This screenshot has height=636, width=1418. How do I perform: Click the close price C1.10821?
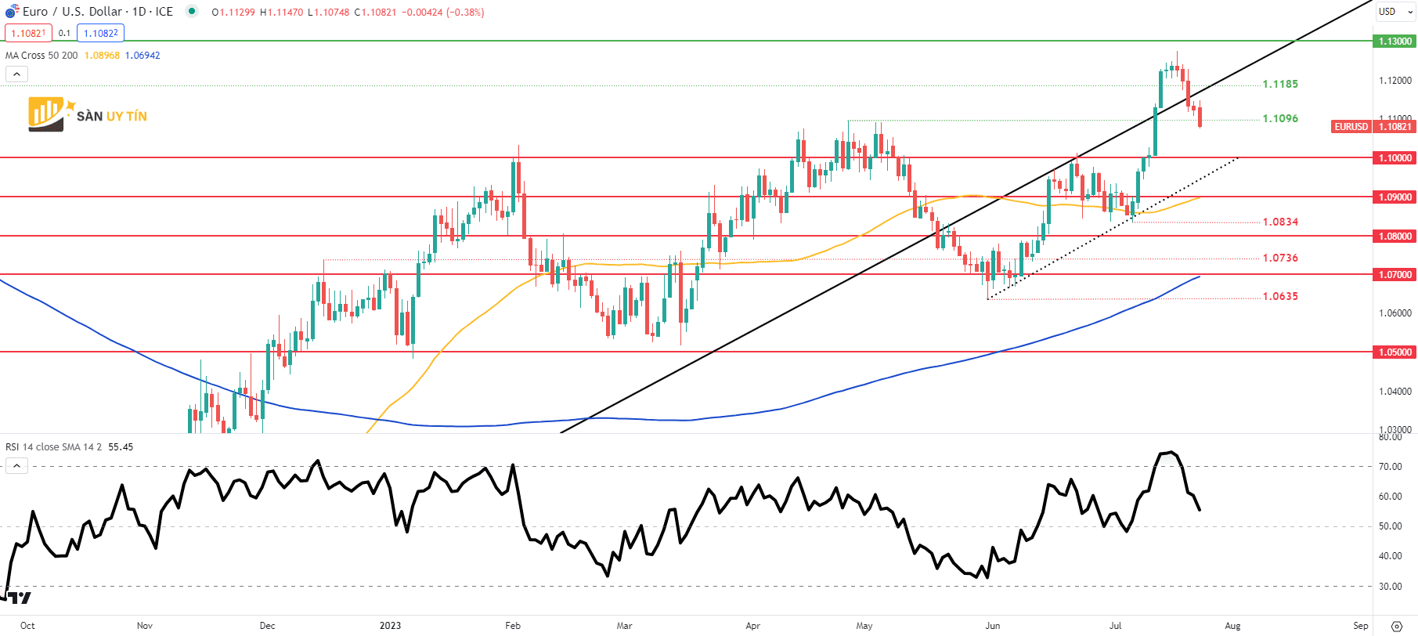375,13
